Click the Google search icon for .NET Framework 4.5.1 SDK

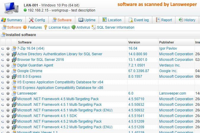3,116
